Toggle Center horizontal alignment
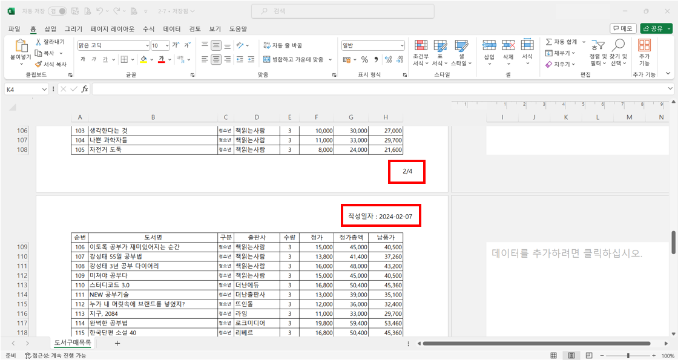 217,59
